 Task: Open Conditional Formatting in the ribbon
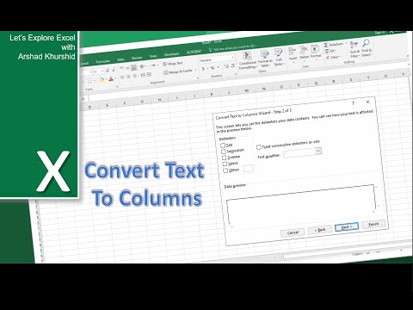point(247,60)
